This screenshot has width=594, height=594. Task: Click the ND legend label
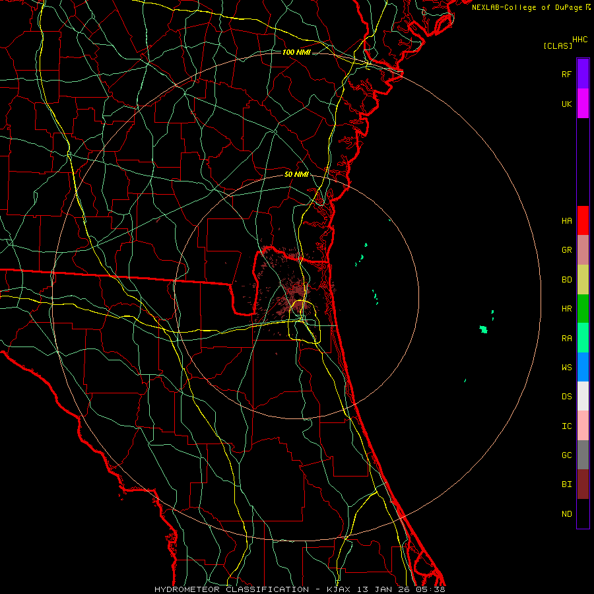point(567,514)
